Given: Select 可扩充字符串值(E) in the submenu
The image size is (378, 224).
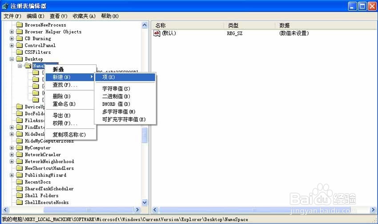Looking at the screenshot, I should pyautogui.click(x=125, y=120).
